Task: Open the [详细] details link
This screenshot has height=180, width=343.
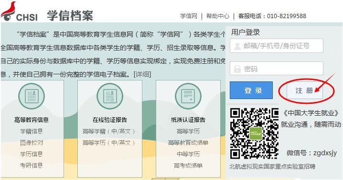Action: click(142, 74)
